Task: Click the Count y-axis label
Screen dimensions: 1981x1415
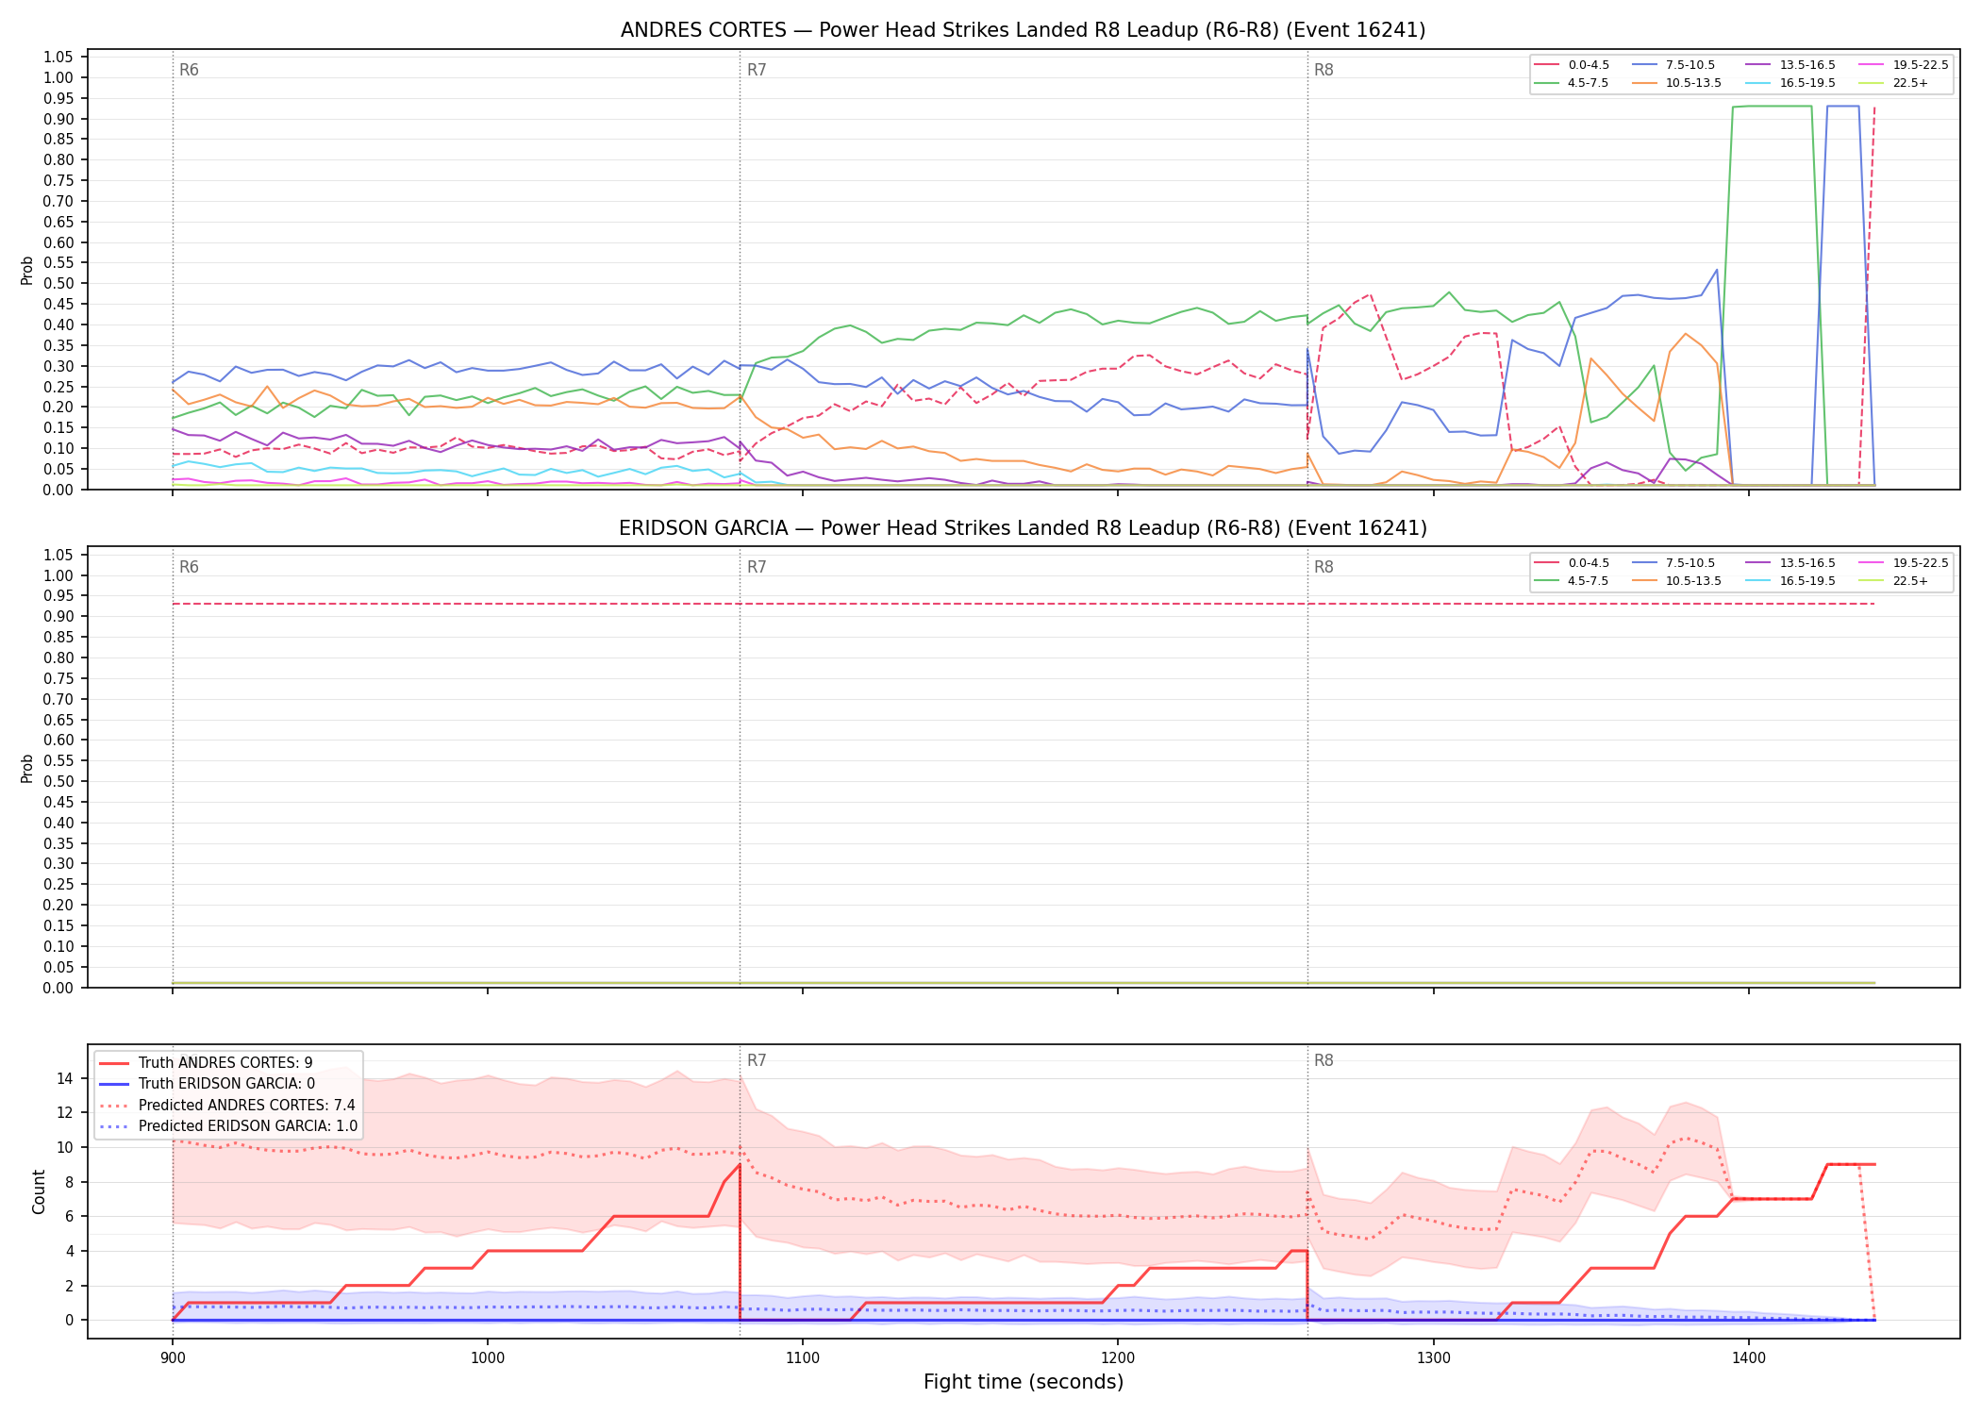Action: 39,1191
